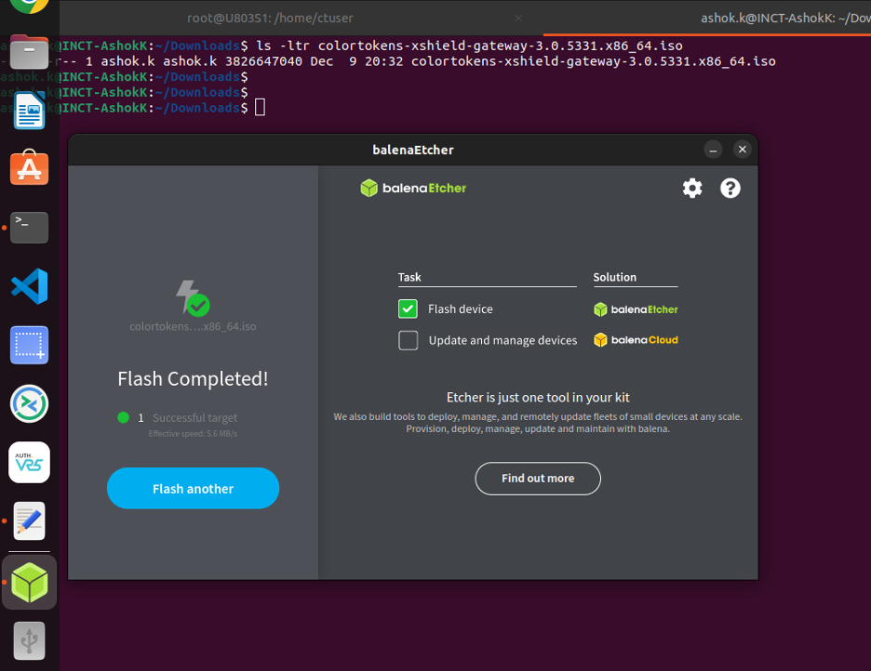This screenshot has width=871, height=671.
Task: Open LibreOffice Writer from the dock
Action: point(29,111)
